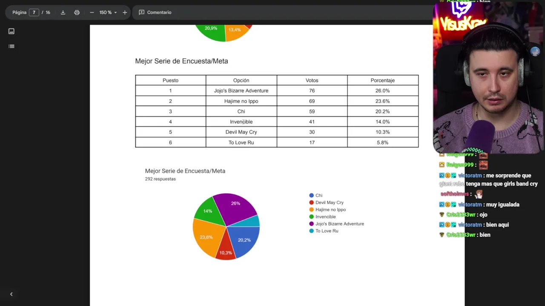
Task: Click the chat message 'muy igualada'
Action: tap(502, 204)
